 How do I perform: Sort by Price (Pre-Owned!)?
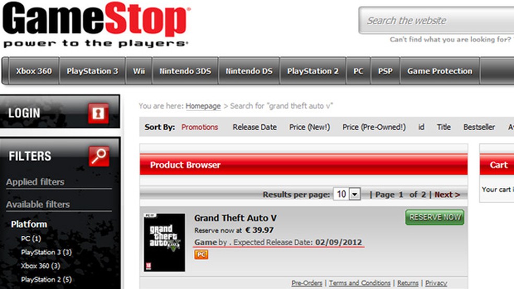pos(374,127)
